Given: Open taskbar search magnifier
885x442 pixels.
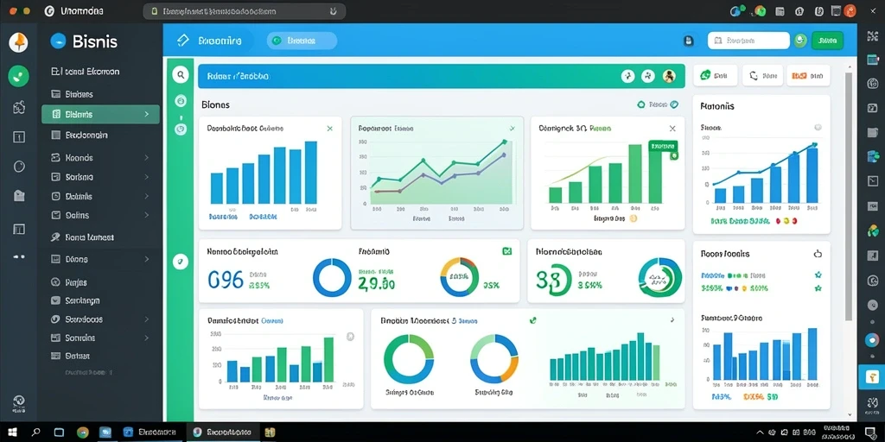Looking at the screenshot, I should 35,433.
